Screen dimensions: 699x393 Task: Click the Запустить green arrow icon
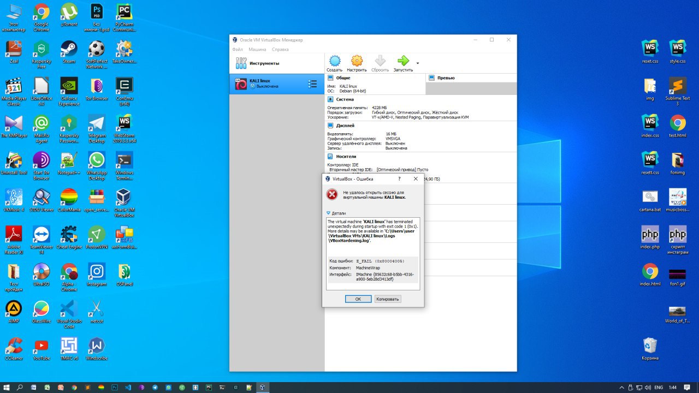pos(403,63)
